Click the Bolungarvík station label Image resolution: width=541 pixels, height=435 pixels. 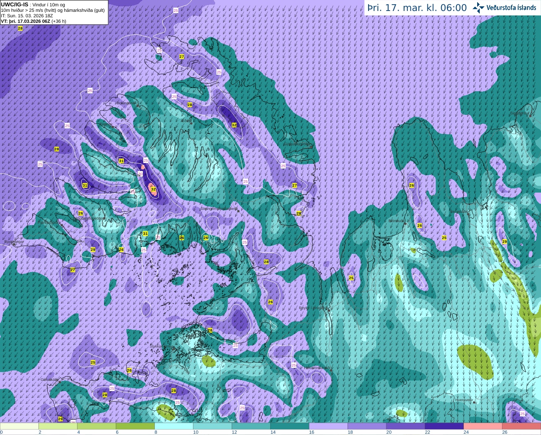click(126, 103)
